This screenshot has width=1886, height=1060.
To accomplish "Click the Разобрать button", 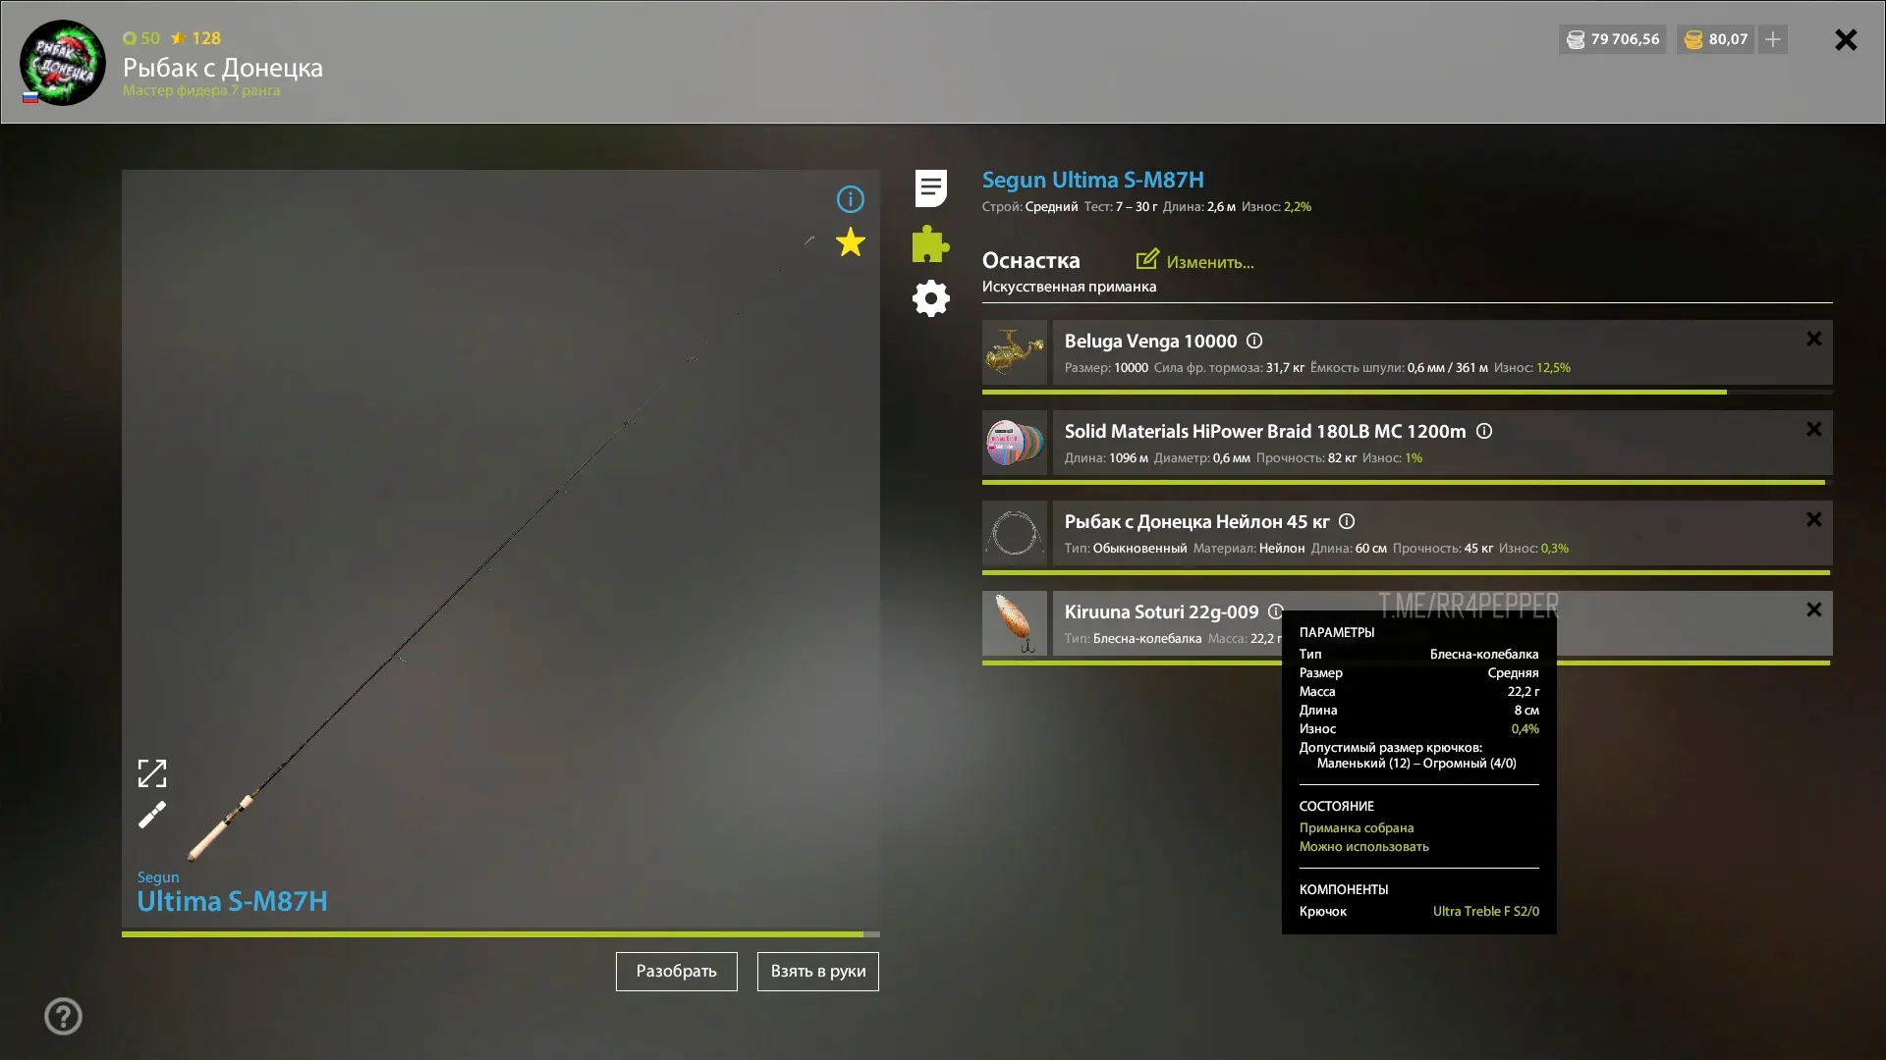I will click(676, 972).
